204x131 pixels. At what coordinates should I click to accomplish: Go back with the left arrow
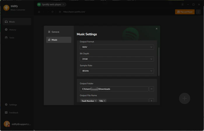coord(43,12)
